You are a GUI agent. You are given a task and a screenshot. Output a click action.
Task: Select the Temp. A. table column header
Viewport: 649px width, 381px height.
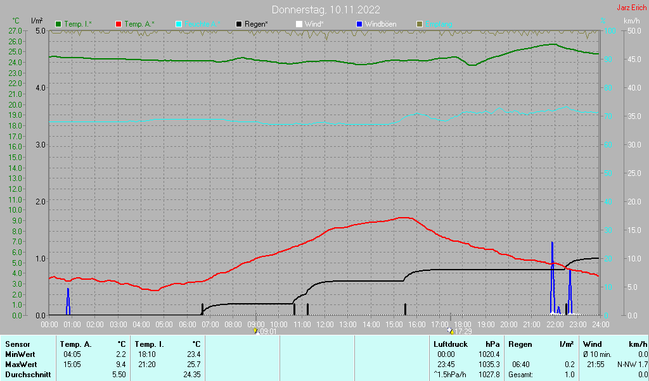75,344
